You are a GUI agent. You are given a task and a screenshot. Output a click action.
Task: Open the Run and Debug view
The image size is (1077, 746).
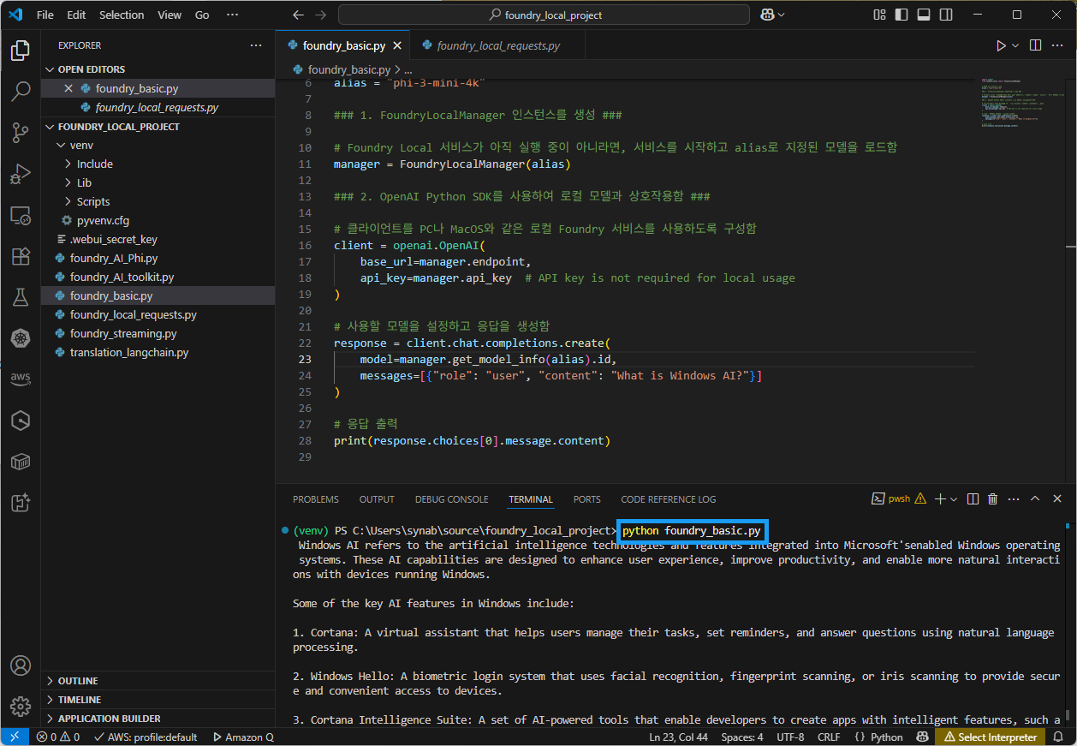coord(21,173)
